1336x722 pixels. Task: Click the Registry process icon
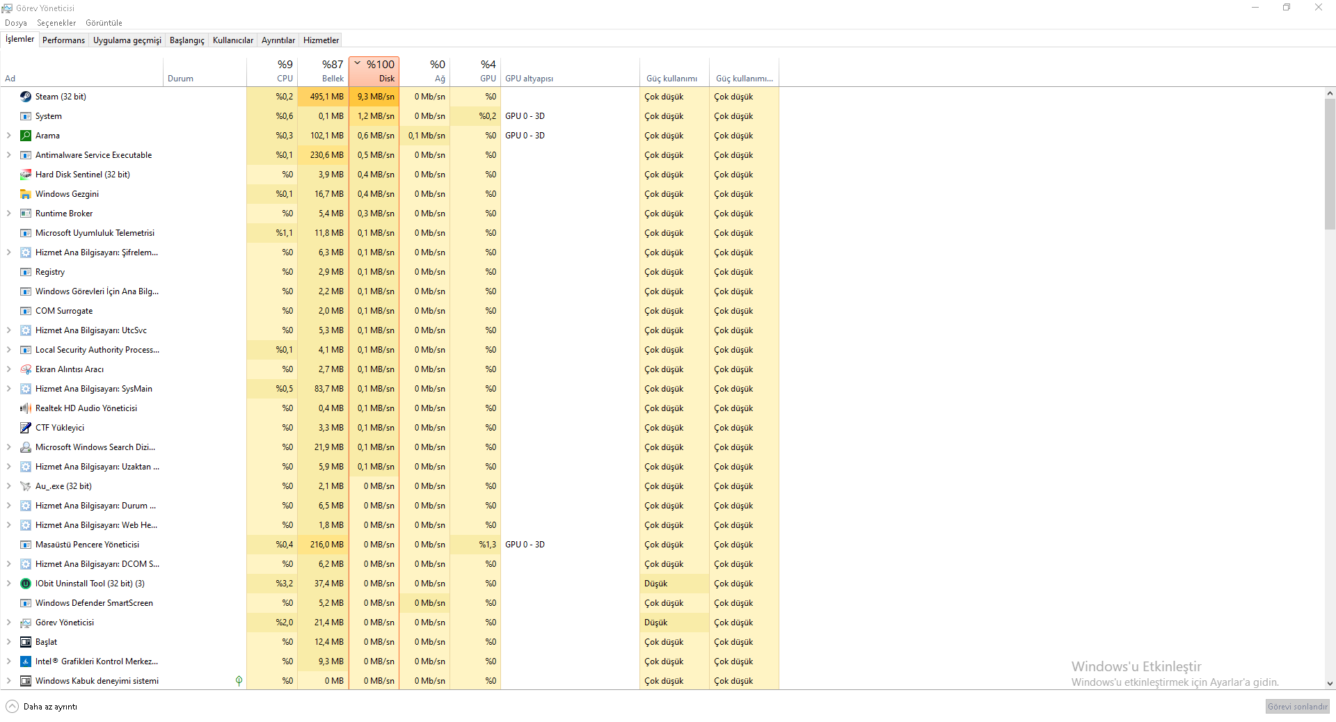[x=26, y=272]
